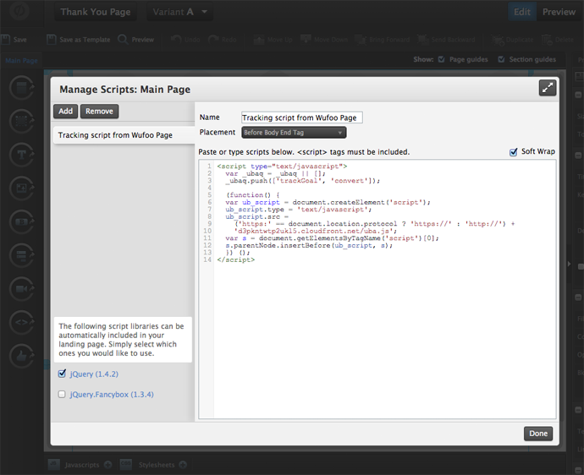Click Send Backward in the toolbar

tap(446, 40)
